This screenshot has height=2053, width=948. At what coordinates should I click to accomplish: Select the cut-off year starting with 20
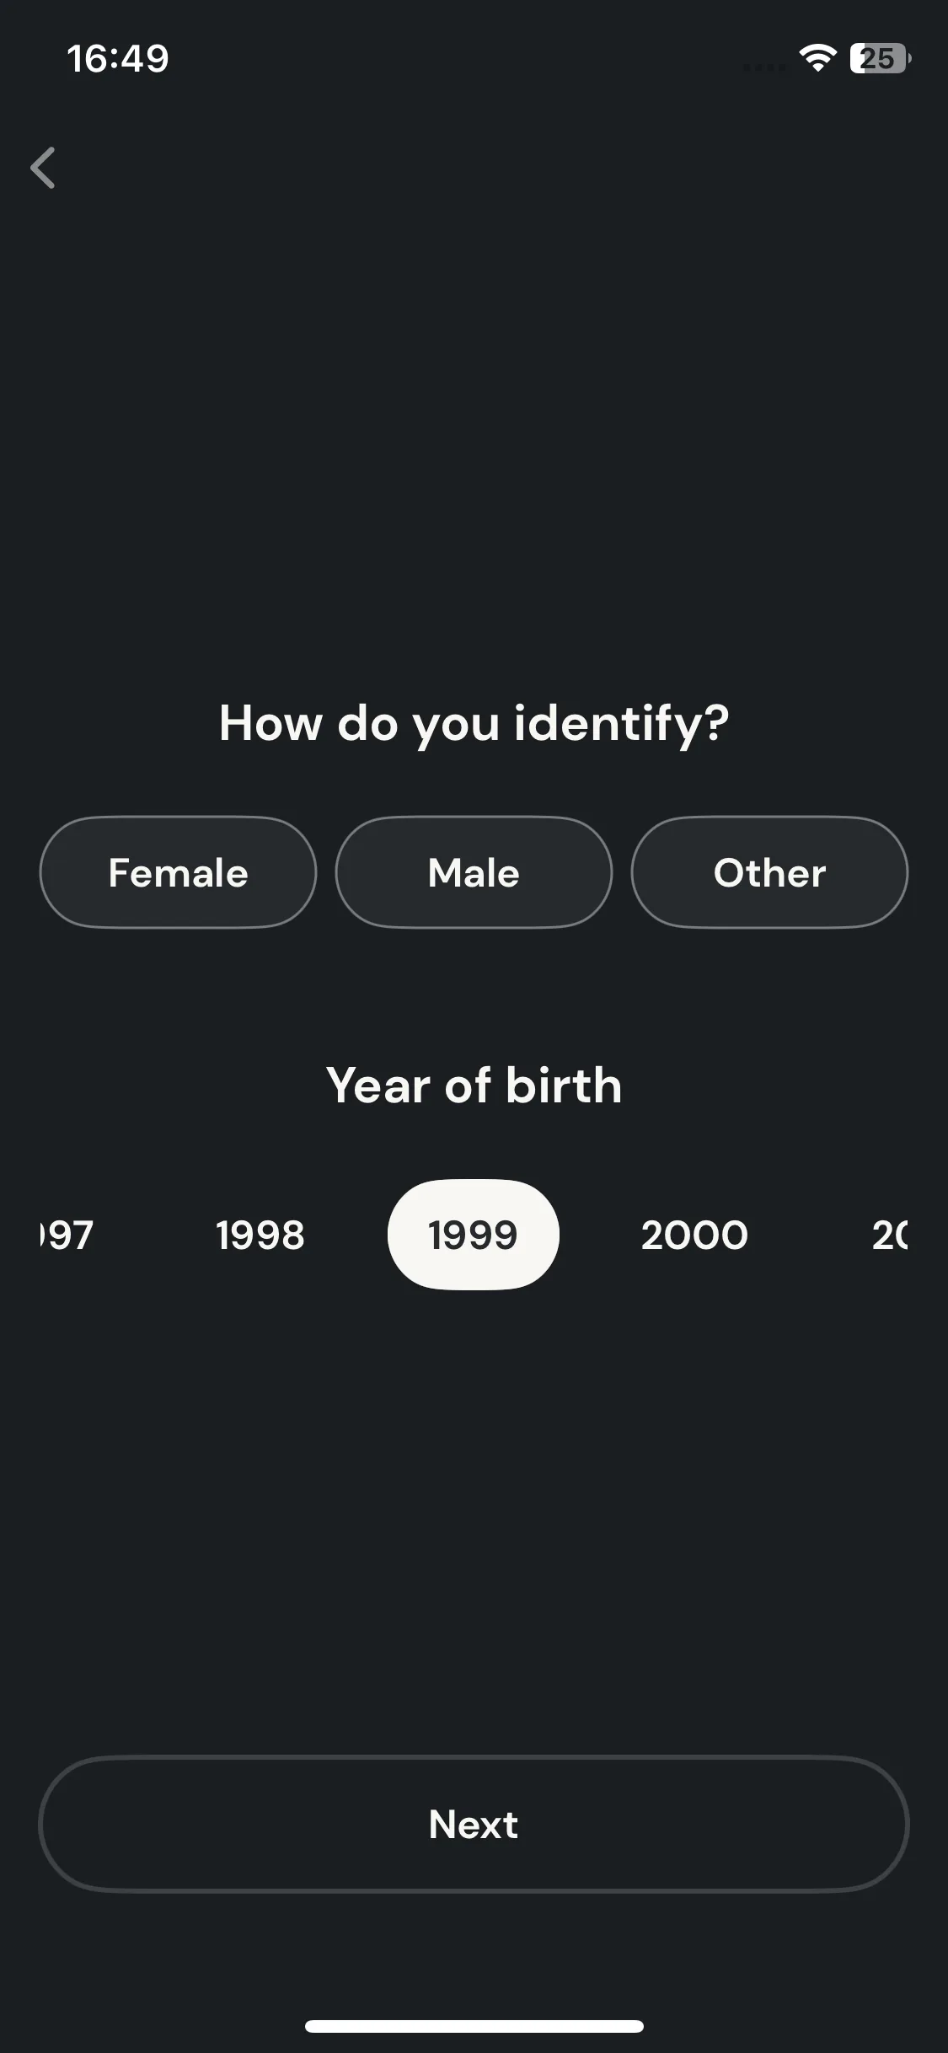click(x=890, y=1235)
